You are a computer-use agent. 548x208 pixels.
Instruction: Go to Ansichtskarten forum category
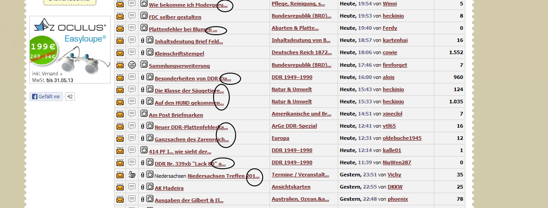point(291,187)
